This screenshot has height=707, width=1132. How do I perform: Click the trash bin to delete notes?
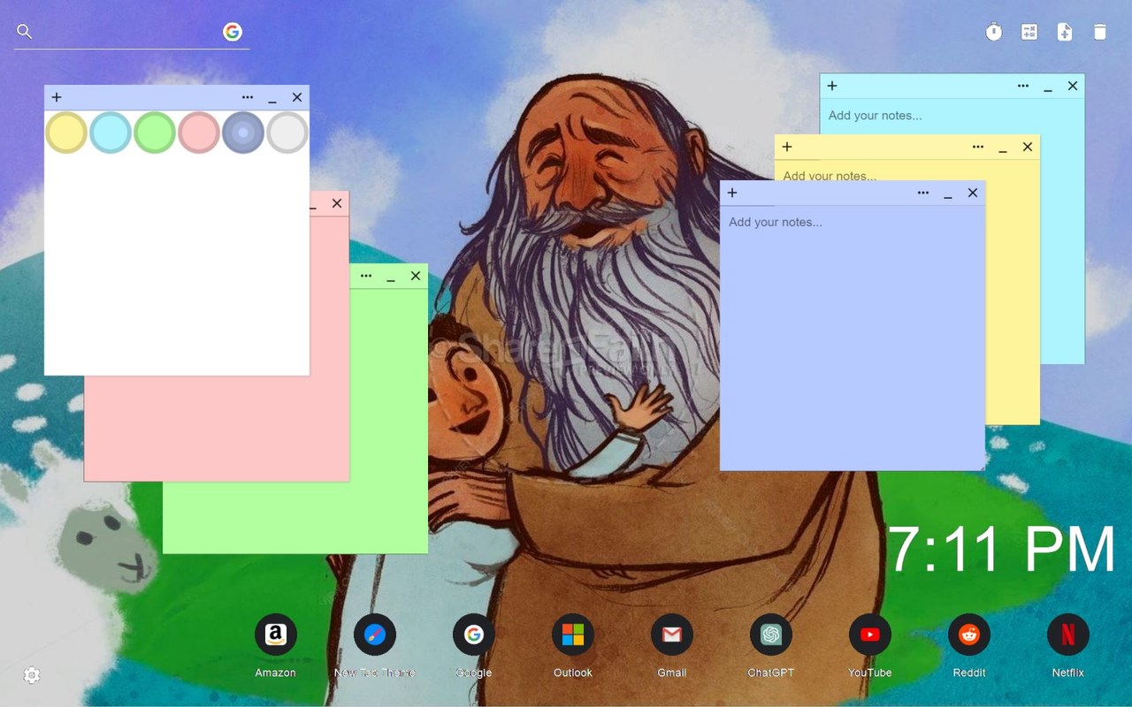tap(1100, 33)
